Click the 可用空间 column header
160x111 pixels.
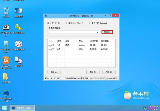94,41
